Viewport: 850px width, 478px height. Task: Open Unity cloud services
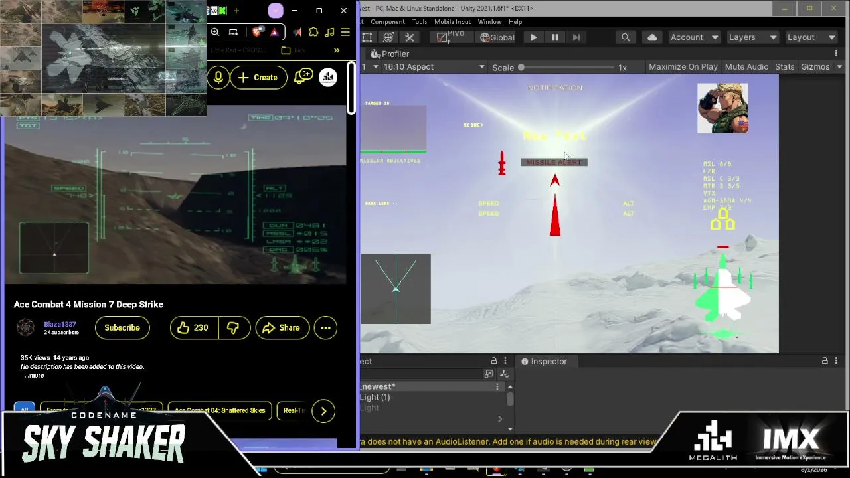coord(652,37)
